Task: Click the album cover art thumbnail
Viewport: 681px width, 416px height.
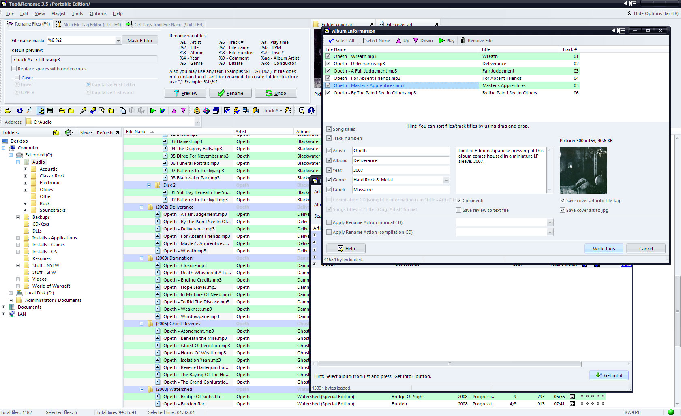Action: pyautogui.click(x=583, y=170)
